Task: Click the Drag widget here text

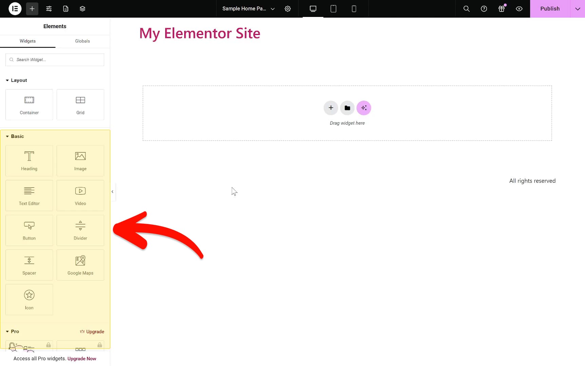Action: (347, 123)
